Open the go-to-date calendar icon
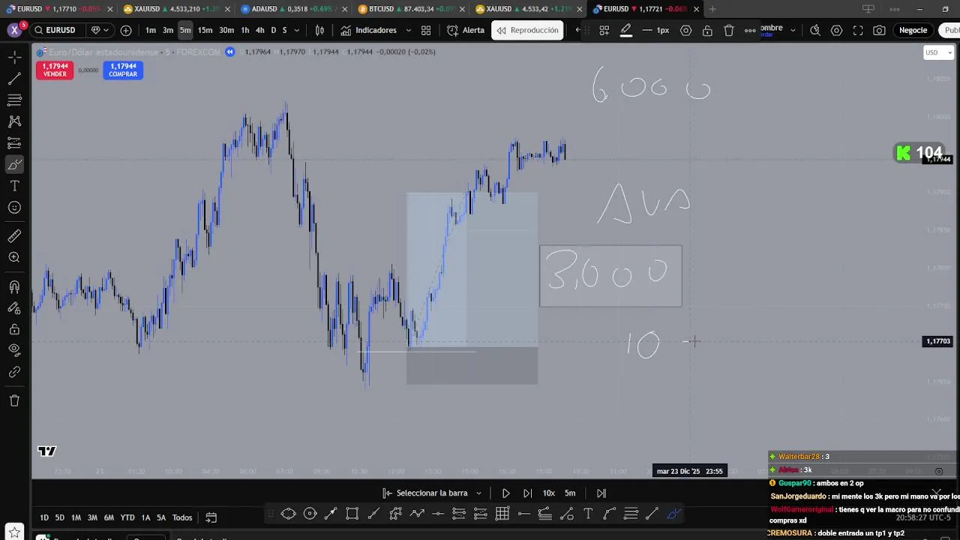 click(211, 517)
